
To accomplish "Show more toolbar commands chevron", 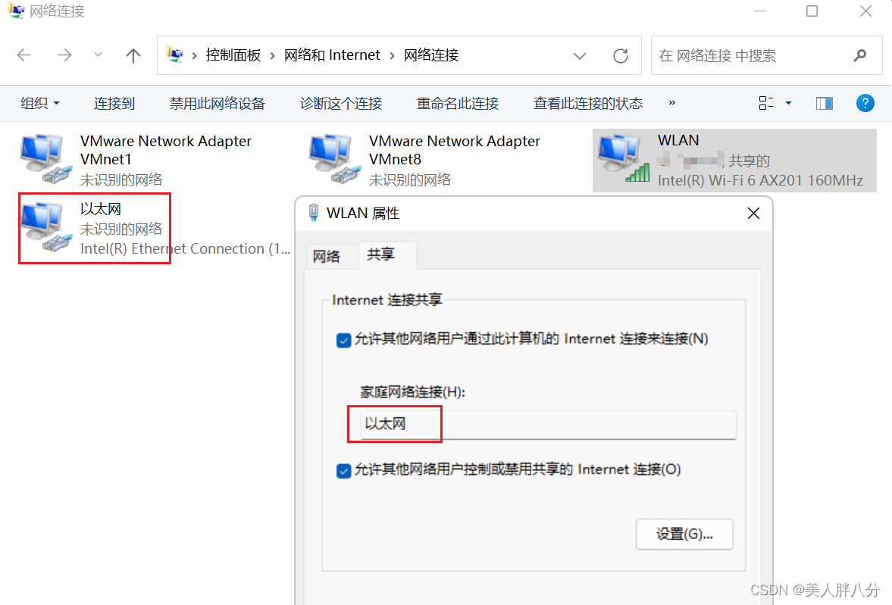I will 672,102.
